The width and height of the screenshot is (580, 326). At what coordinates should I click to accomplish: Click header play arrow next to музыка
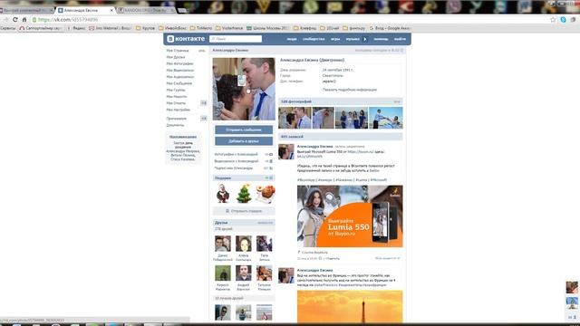point(364,39)
